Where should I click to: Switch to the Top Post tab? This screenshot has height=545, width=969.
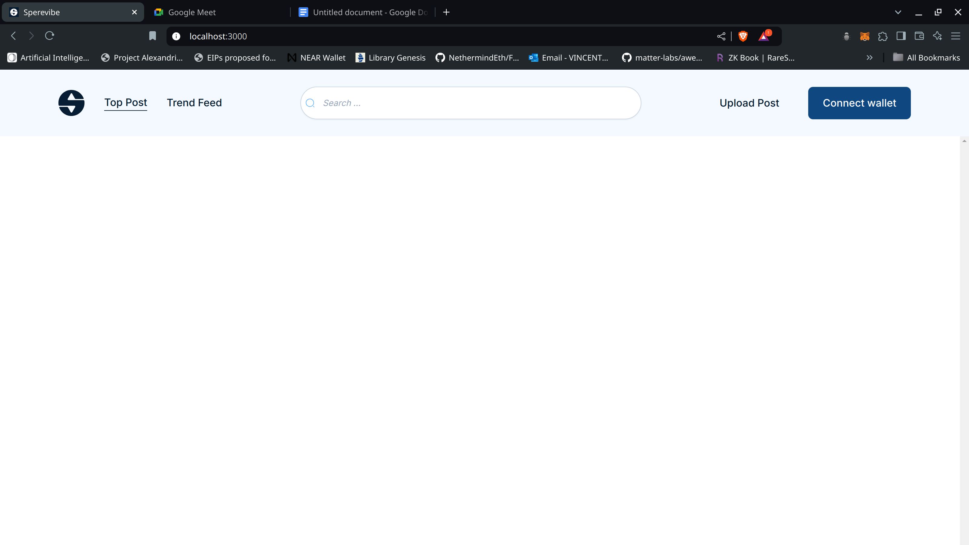126,102
